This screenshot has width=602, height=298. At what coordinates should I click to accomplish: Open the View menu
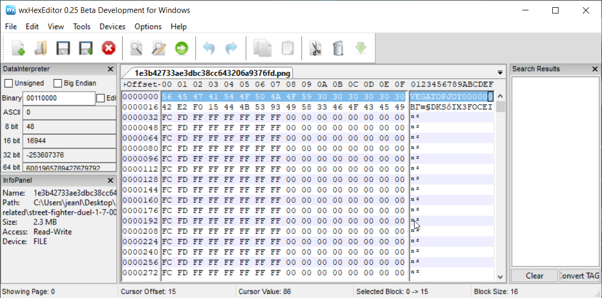[56, 26]
